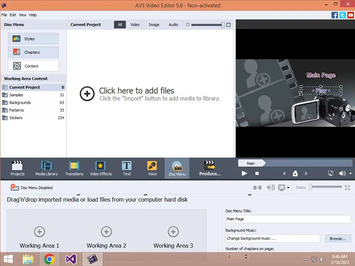
Task: Play the preview
Action: (x=244, y=174)
